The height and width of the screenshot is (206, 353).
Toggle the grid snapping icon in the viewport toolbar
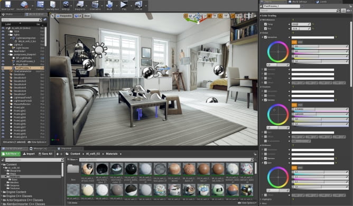[x=209, y=16]
